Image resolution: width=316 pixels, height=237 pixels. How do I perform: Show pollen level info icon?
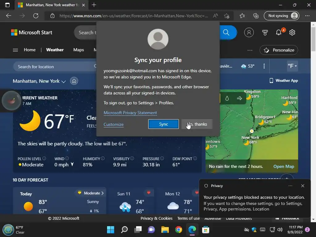(44, 158)
